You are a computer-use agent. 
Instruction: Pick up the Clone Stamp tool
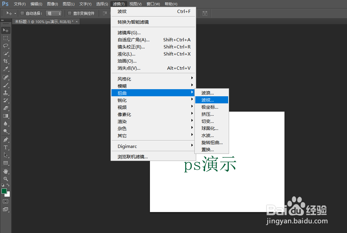tap(6, 93)
